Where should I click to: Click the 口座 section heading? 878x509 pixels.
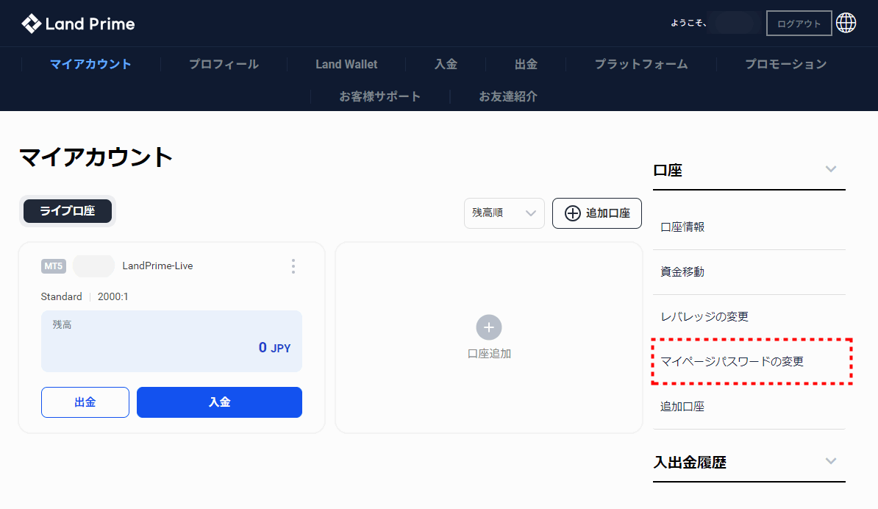[x=668, y=170]
